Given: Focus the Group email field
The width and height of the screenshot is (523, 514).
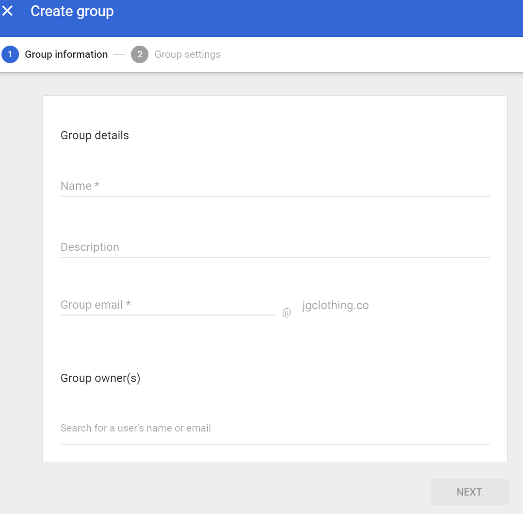Looking at the screenshot, I should (x=167, y=305).
